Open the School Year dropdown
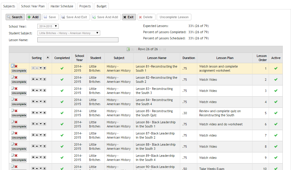 click(48, 26)
